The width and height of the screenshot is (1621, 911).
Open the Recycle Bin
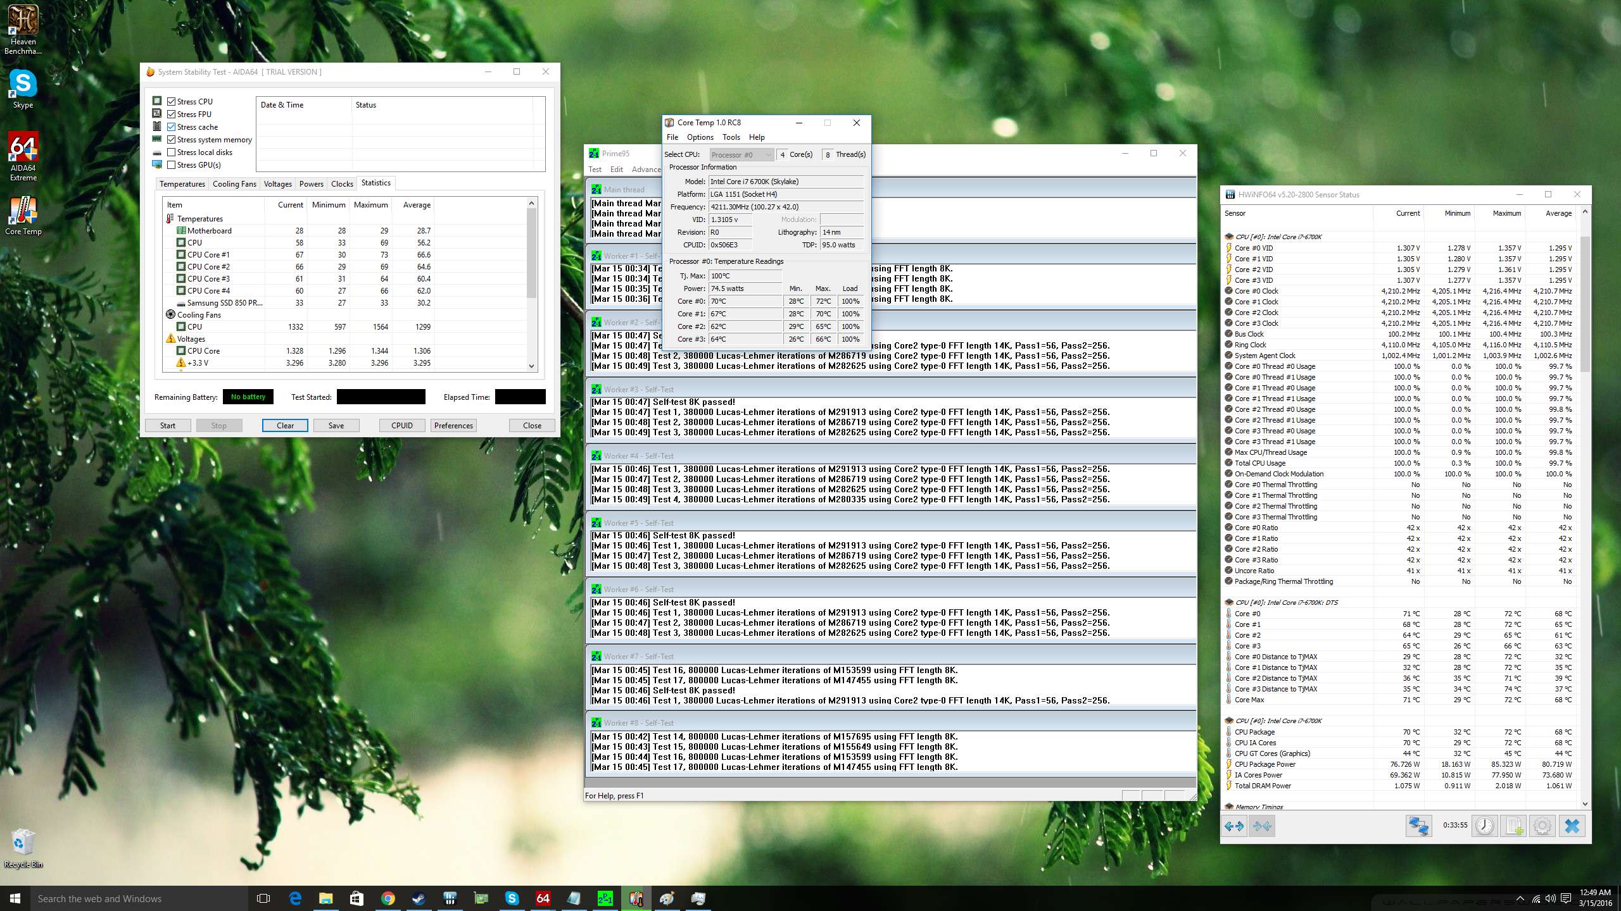(23, 848)
